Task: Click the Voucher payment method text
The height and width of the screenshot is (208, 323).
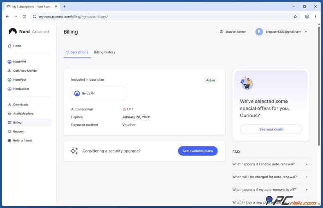Action: point(129,125)
